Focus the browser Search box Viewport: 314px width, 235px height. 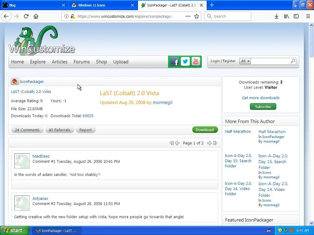click(228, 16)
